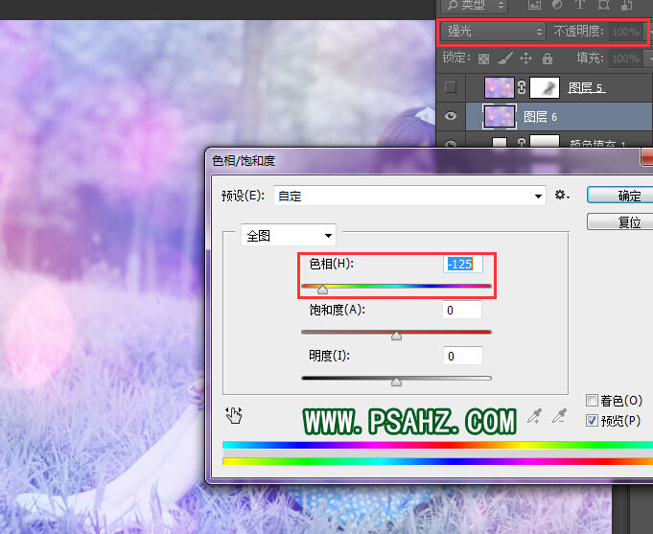Open the 全图 channel range dropdown
Viewport: 653px width, 534px height.
289,235
